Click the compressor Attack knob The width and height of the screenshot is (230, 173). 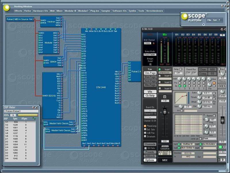tap(199, 102)
